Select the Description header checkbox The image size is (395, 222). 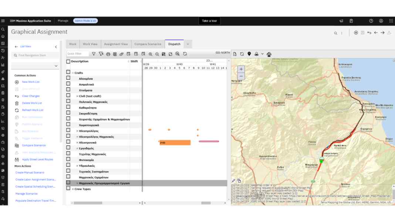[x=68, y=61]
